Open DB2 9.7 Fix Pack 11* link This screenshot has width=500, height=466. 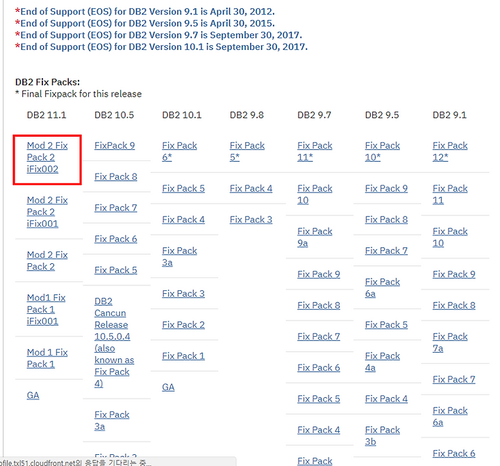click(x=315, y=151)
